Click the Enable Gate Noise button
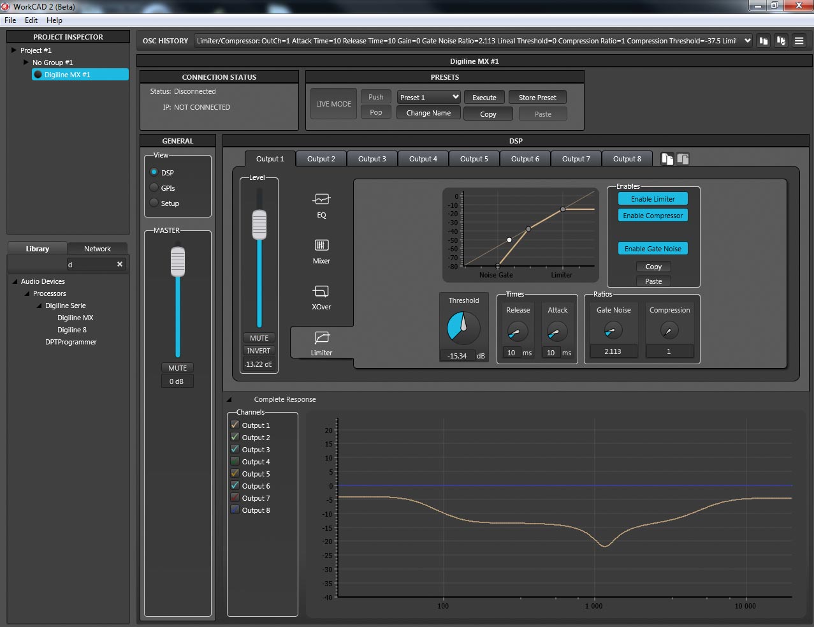The image size is (814, 627). [x=653, y=249]
